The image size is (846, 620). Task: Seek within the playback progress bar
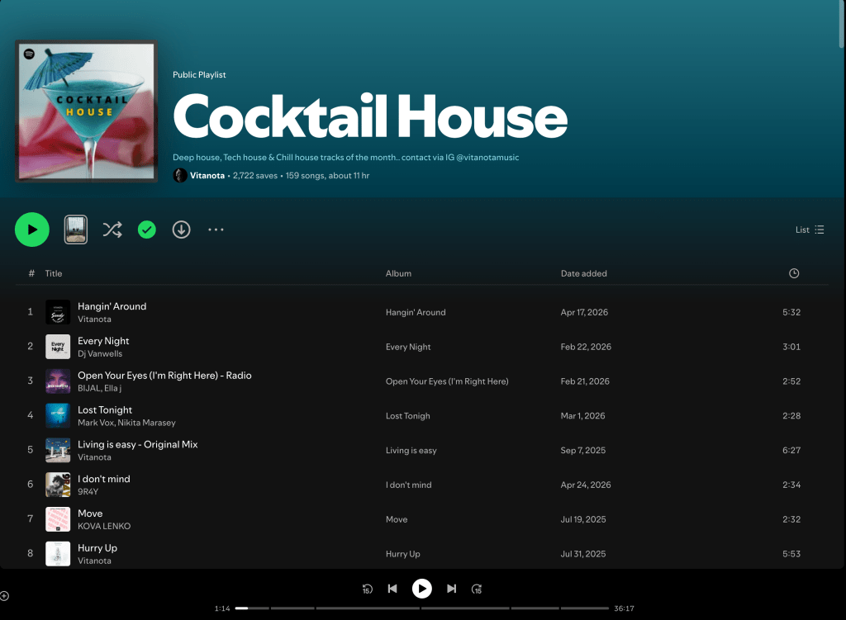click(x=422, y=608)
